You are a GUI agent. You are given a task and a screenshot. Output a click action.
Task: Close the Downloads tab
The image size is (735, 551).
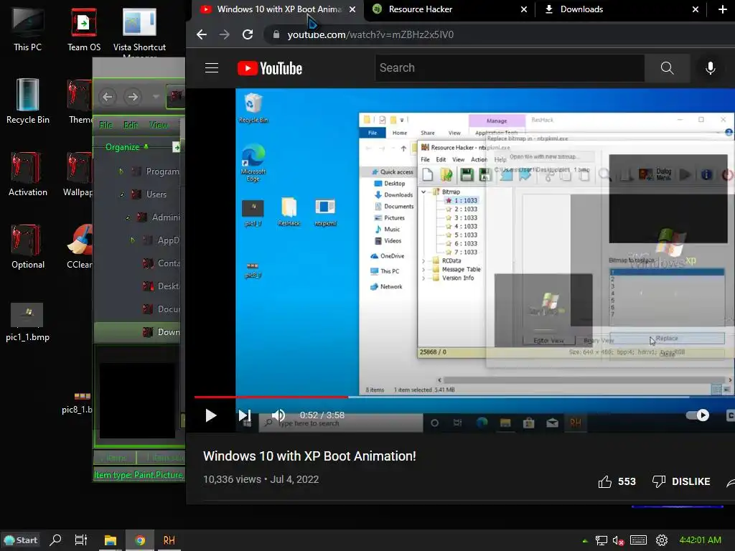pos(695,9)
